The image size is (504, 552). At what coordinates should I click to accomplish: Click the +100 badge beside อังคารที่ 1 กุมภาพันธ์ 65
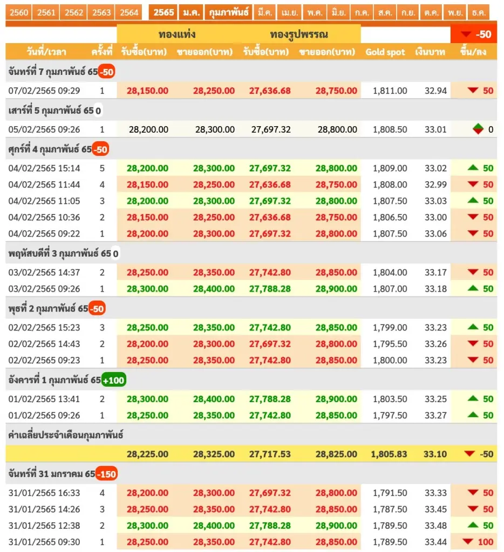point(113,380)
